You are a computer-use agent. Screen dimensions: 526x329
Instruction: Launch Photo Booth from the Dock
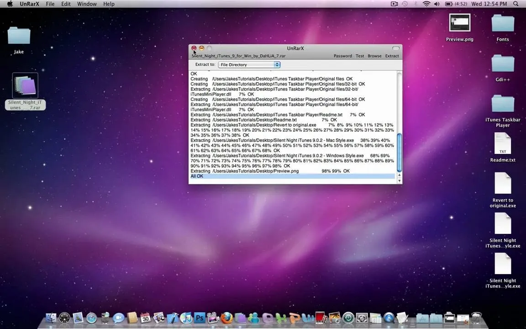click(321, 318)
